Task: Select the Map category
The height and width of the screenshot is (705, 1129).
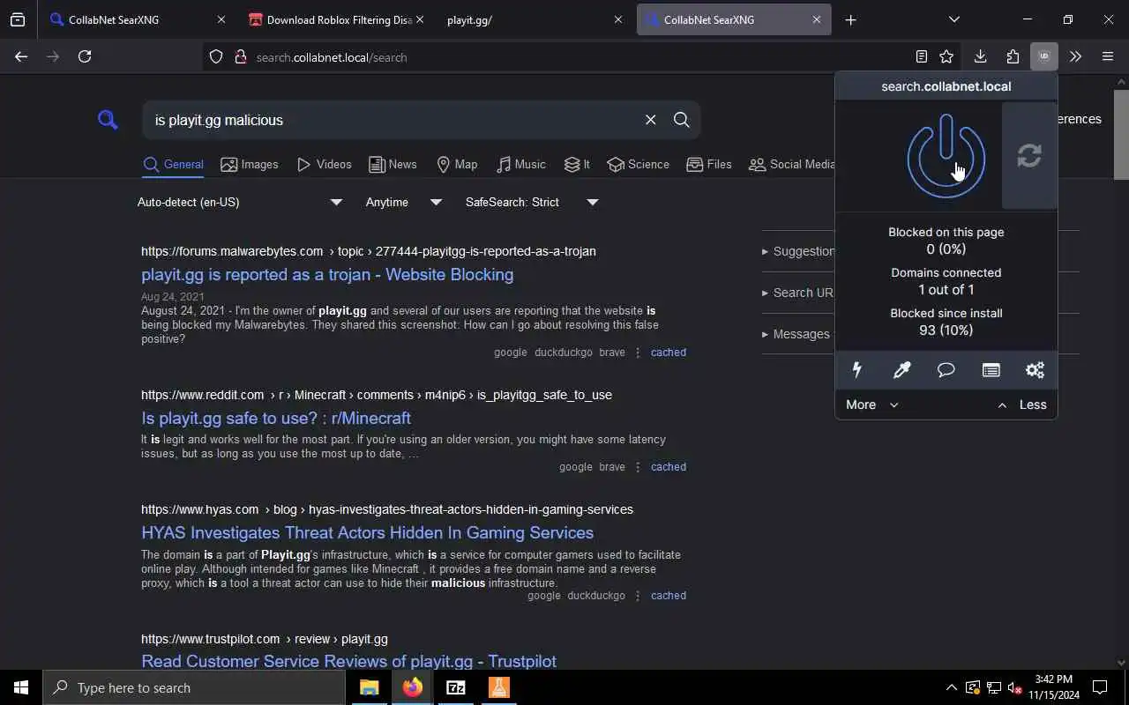Action: coord(457,164)
